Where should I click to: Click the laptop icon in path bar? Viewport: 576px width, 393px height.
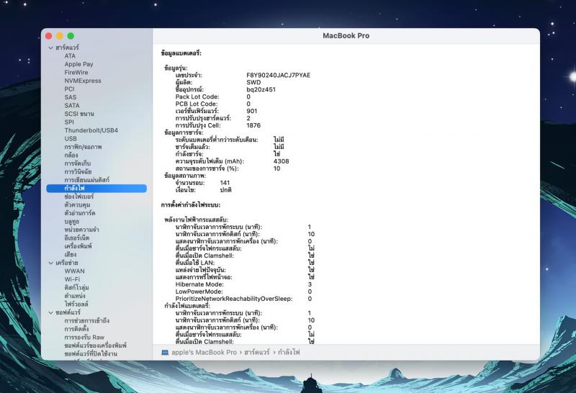click(x=165, y=353)
